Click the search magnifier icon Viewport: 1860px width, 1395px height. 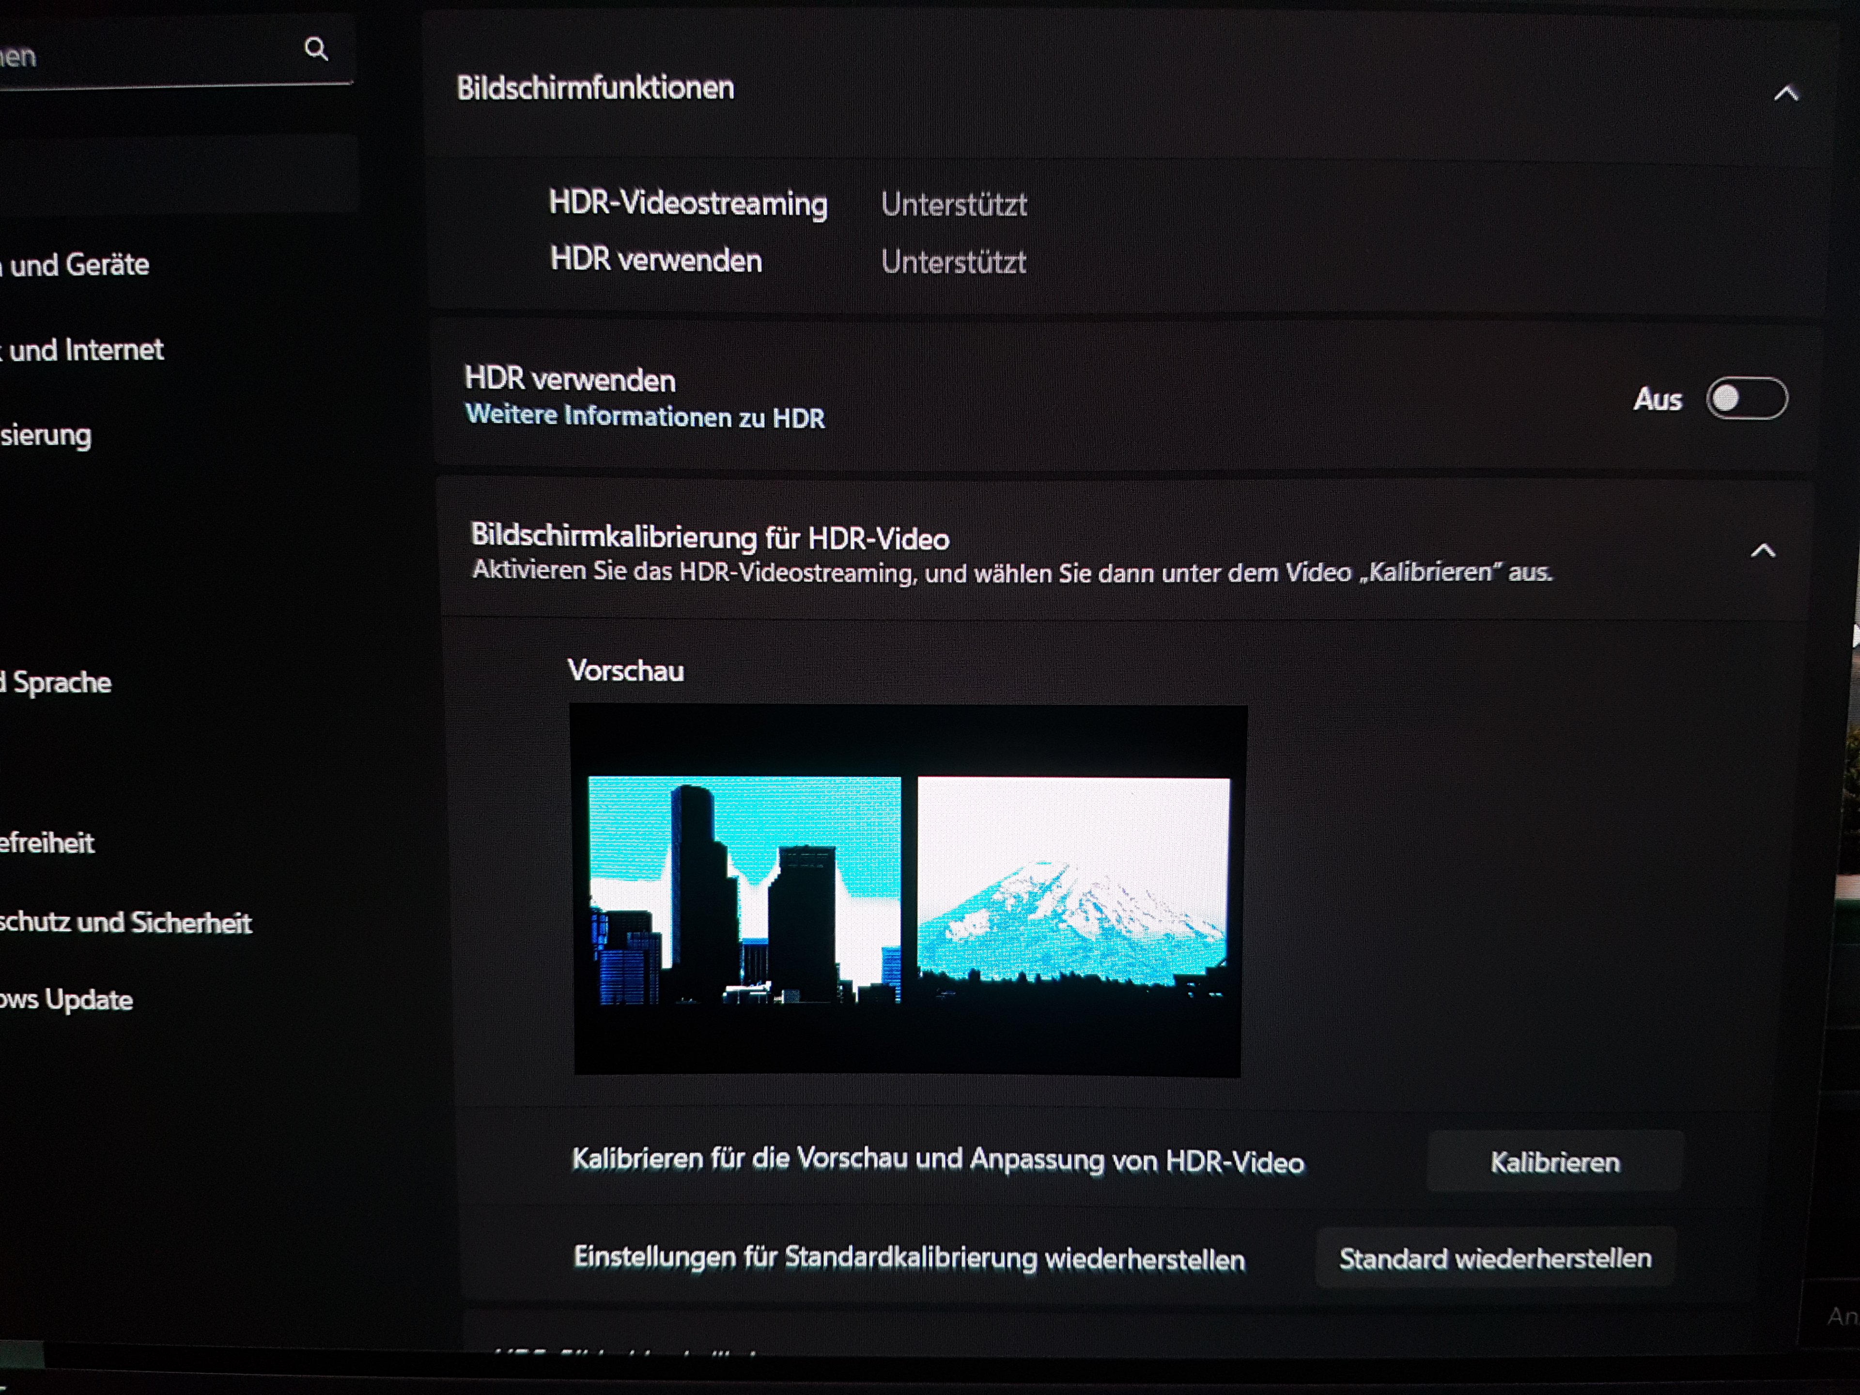316,49
